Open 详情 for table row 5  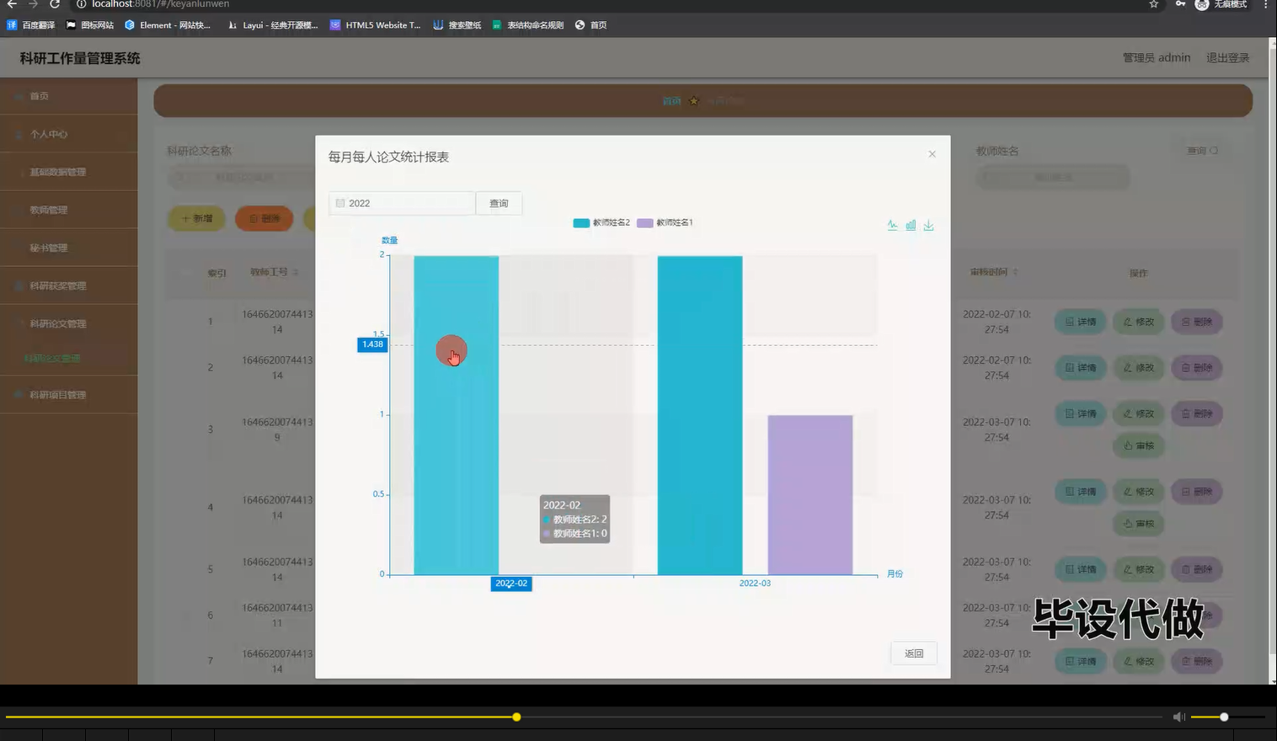tap(1080, 569)
